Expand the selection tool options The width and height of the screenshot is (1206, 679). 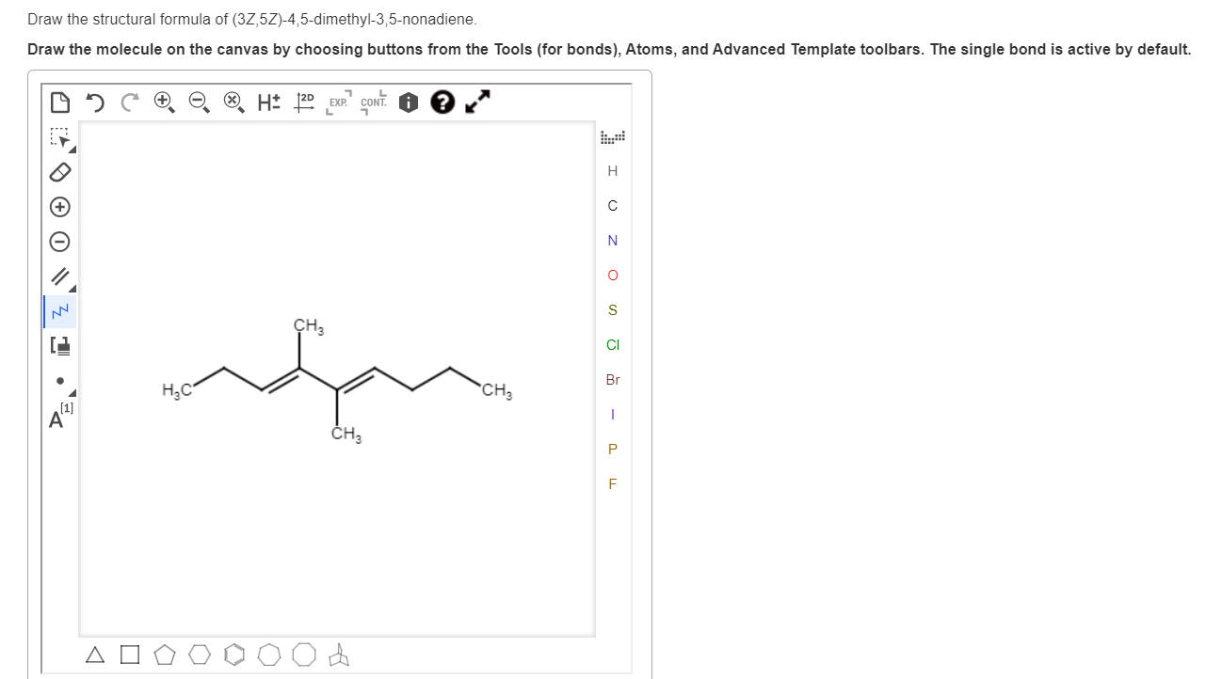[72, 150]
